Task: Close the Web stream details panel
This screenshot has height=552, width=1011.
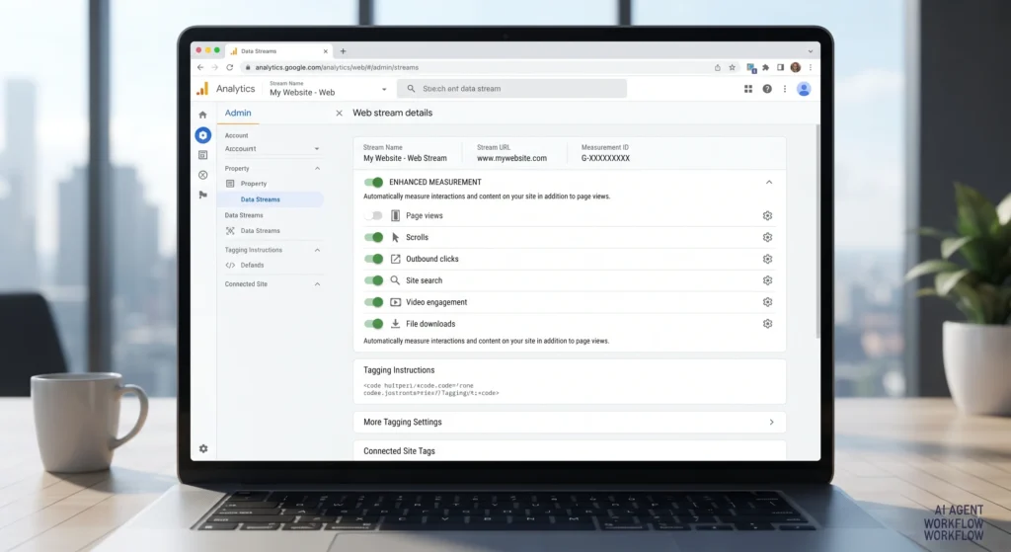Action: point(340,113)
